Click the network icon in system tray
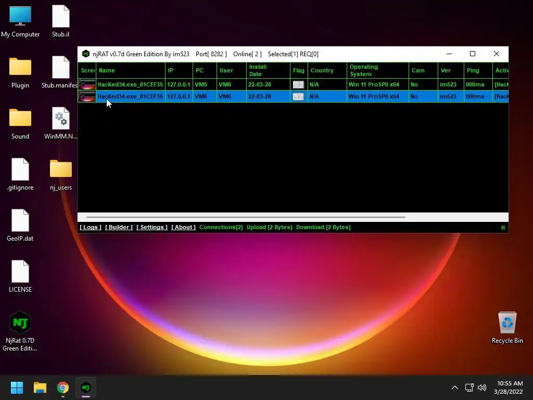This screenshot has height=400, width=533. [469, 387]
